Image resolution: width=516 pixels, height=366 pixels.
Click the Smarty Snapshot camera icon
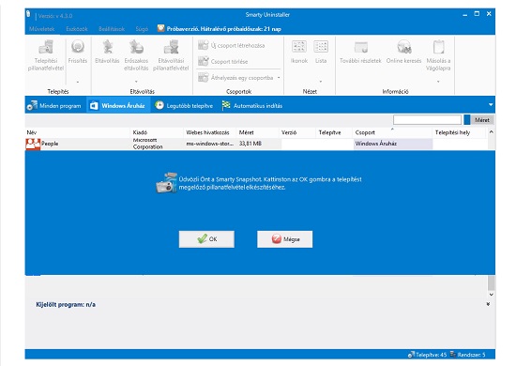pyautogui.click(x=166, y=183)
